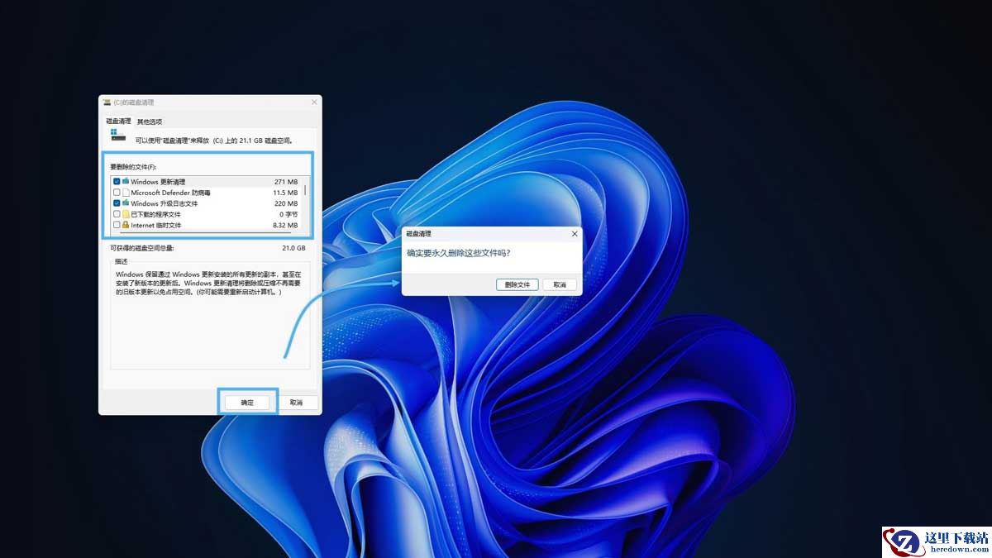Viewport: 992px width, 558px height.
Task: Check the Microsoft Defender 防病毒 checkbox
Action: pos(117,193)
